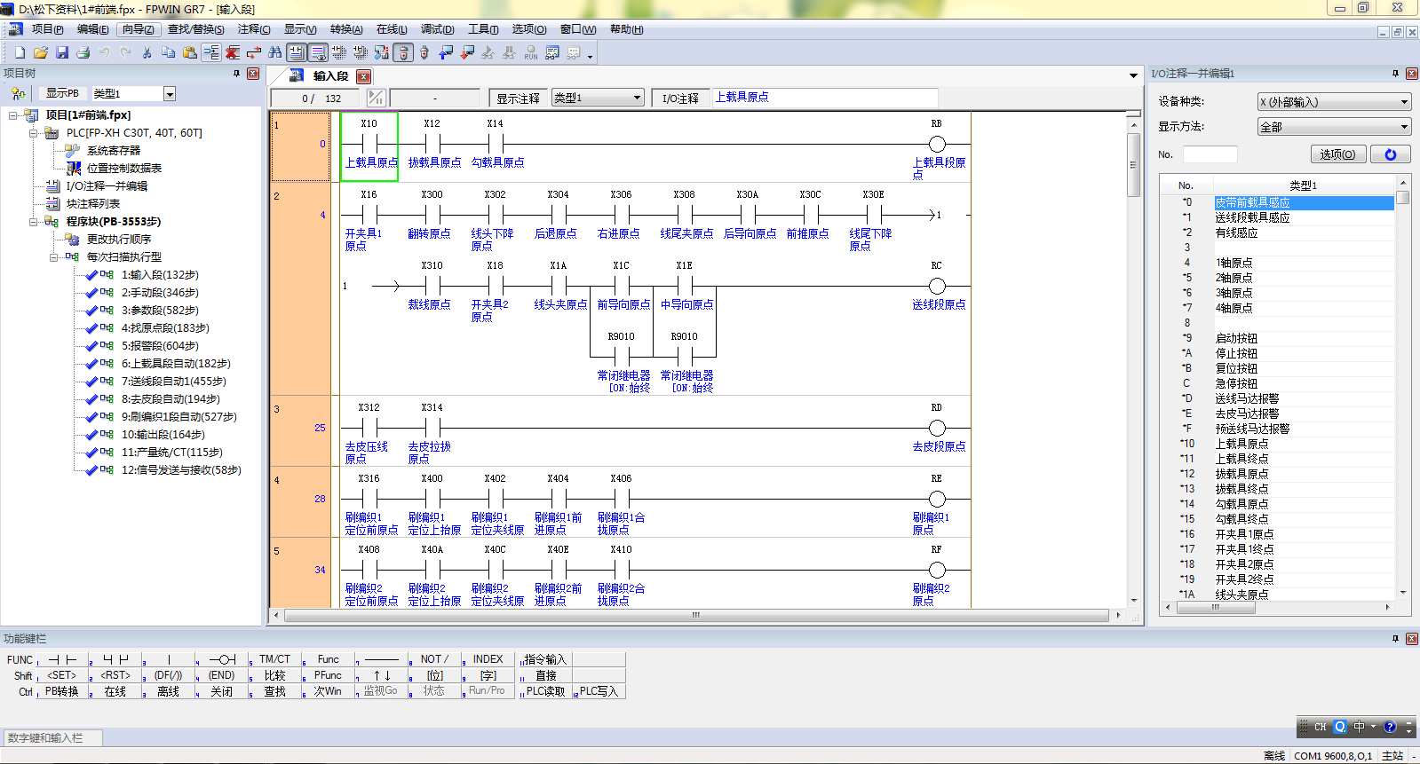Click the 选项(O) button in comment panel
This screenshot has height=764, width=1420.
(1337, 154)
